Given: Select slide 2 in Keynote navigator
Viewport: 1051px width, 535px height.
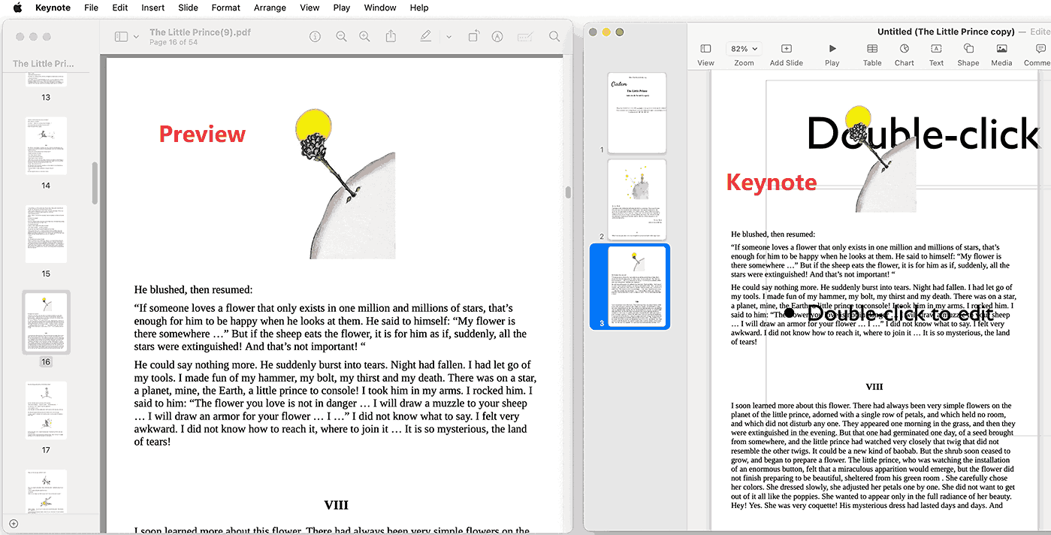Looking at the screenshot, I should (x=637, y=200).
